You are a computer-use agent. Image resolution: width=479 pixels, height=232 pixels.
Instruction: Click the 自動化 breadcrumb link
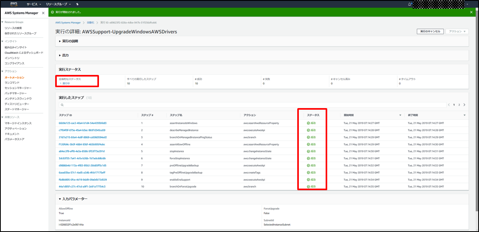click(x=90, y=22)
